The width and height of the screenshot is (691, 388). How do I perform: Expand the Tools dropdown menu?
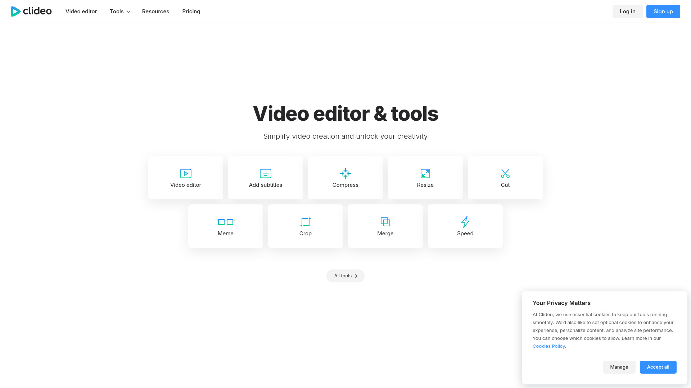[119, 11]
